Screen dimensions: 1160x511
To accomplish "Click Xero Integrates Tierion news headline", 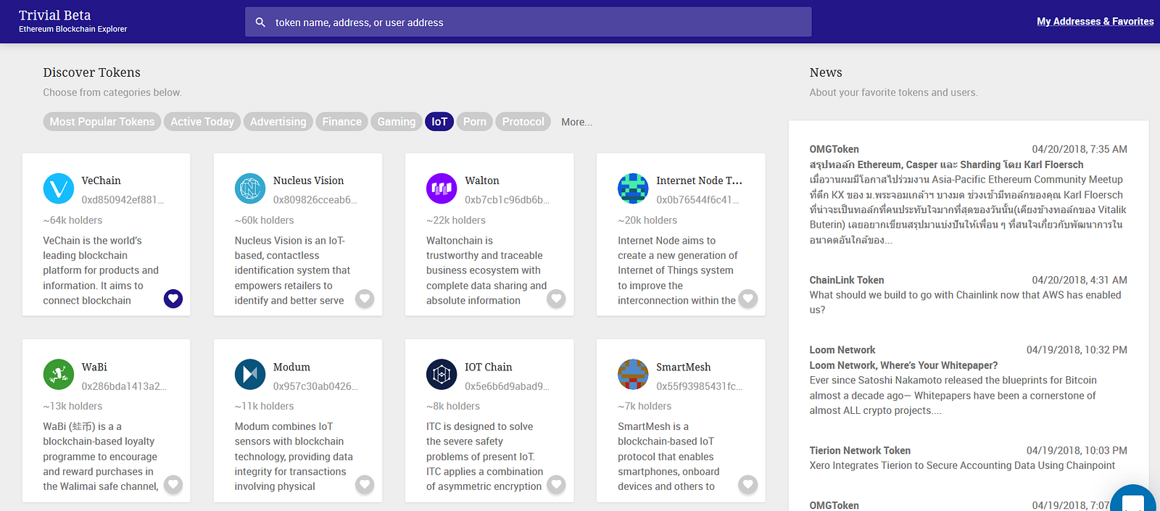I will 962,465.
